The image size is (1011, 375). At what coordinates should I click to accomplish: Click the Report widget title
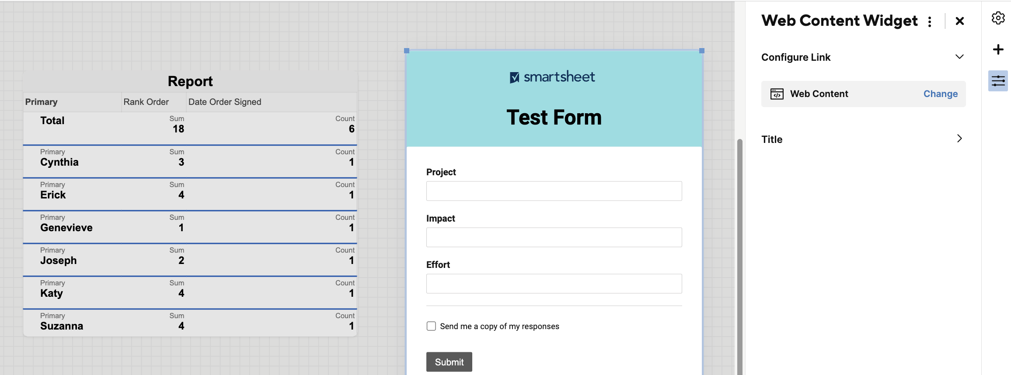tap(190, 81)
